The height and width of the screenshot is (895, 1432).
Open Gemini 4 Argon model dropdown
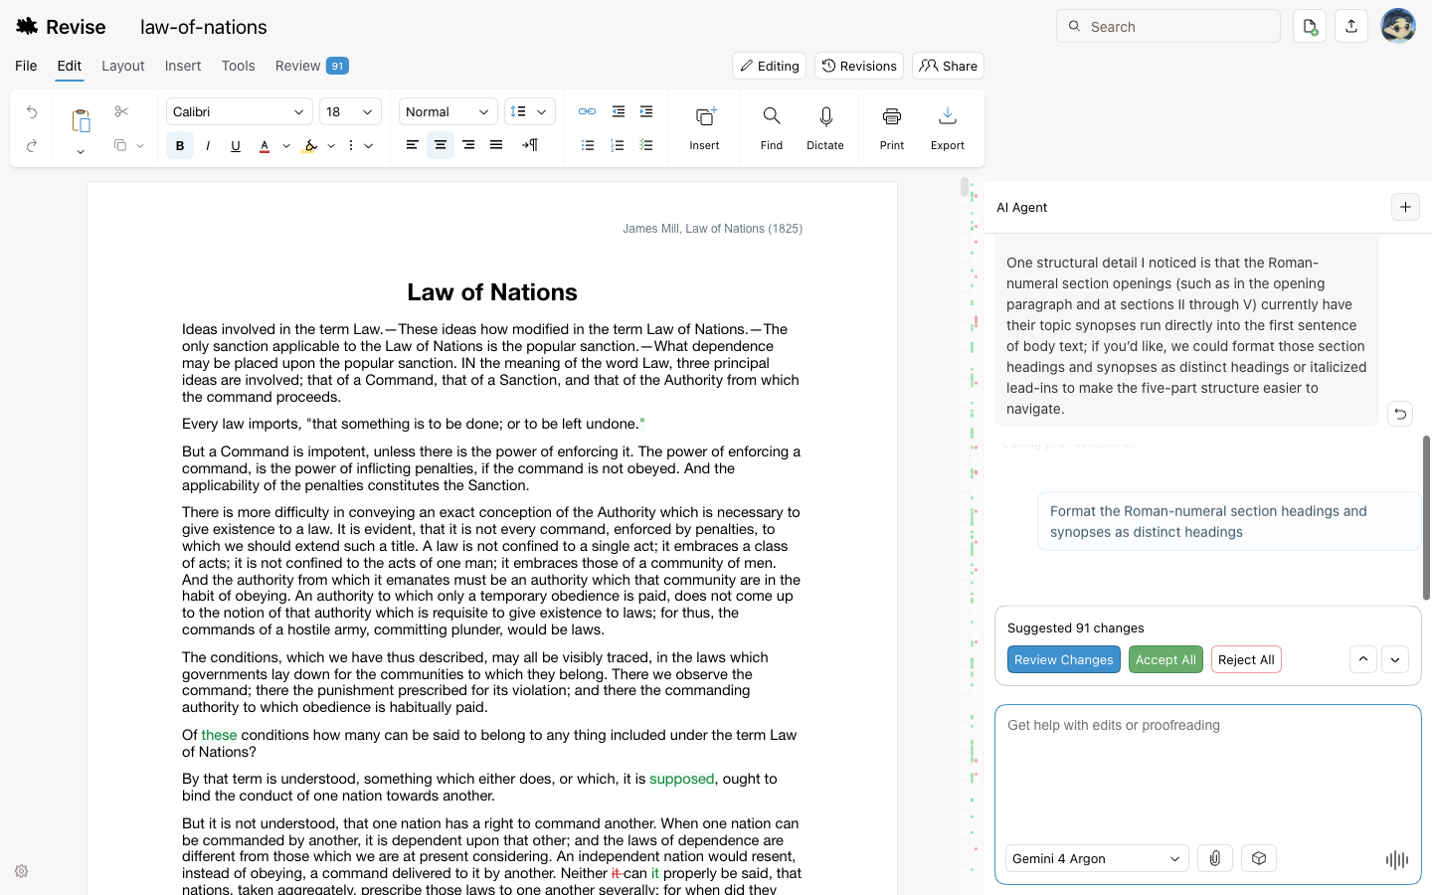[x=1097, y=858]
